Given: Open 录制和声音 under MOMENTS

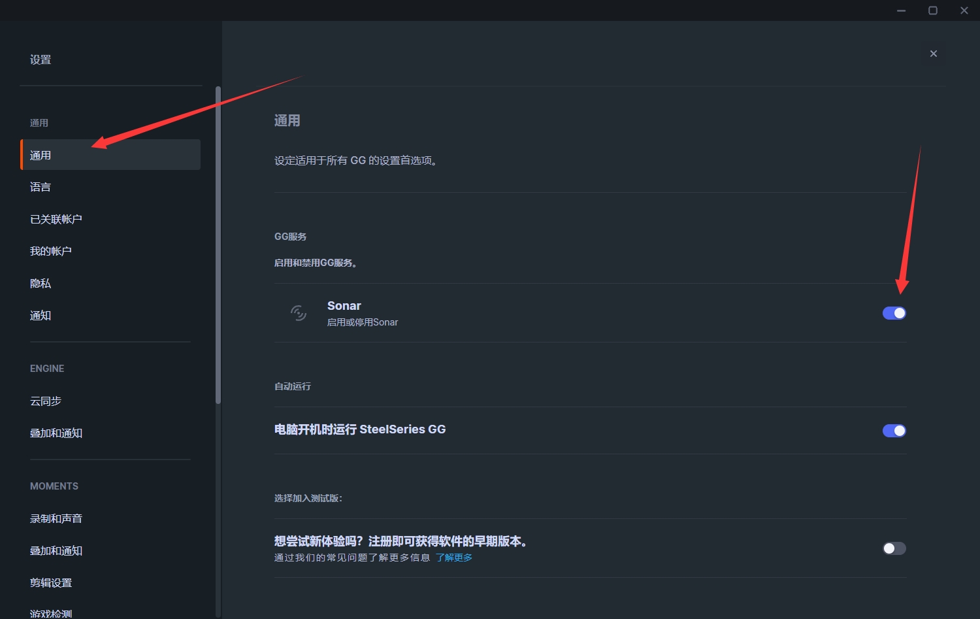Looking at the screenshot, I should click(x=56, y=518).
